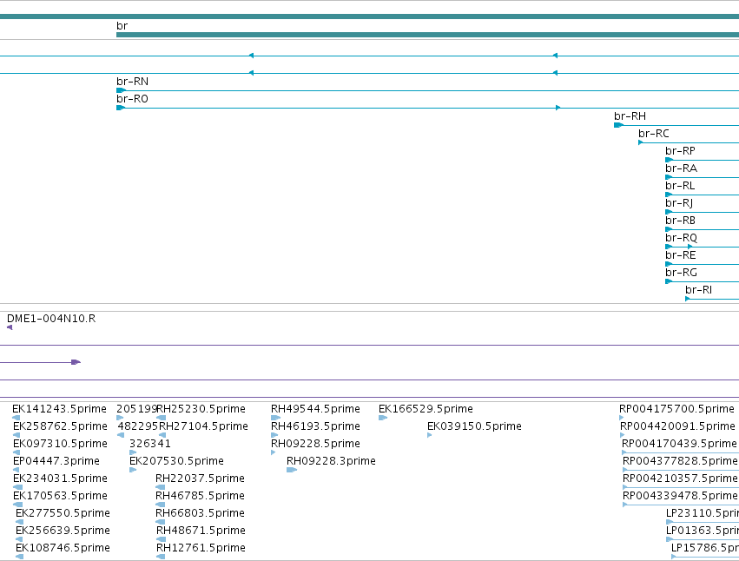
Task: Select the br-RA transcript label
Action: tap(681, 168)
